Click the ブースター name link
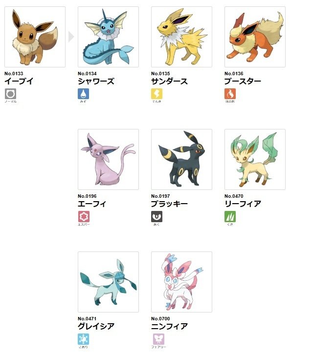Viewport: 313px width, 355px height. (243, 81)
